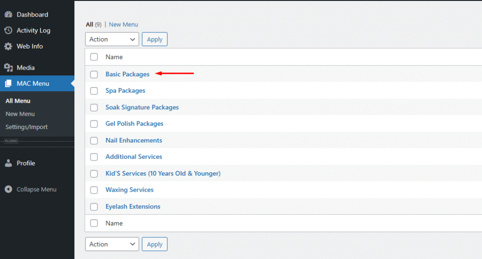Tick the Basic Packages checkbox
Screen dimensions: 482x259
(94, 74)
